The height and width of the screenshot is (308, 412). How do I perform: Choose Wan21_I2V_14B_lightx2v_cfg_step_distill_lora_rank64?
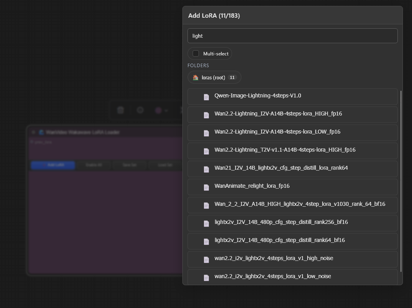[x=292, y=169]
